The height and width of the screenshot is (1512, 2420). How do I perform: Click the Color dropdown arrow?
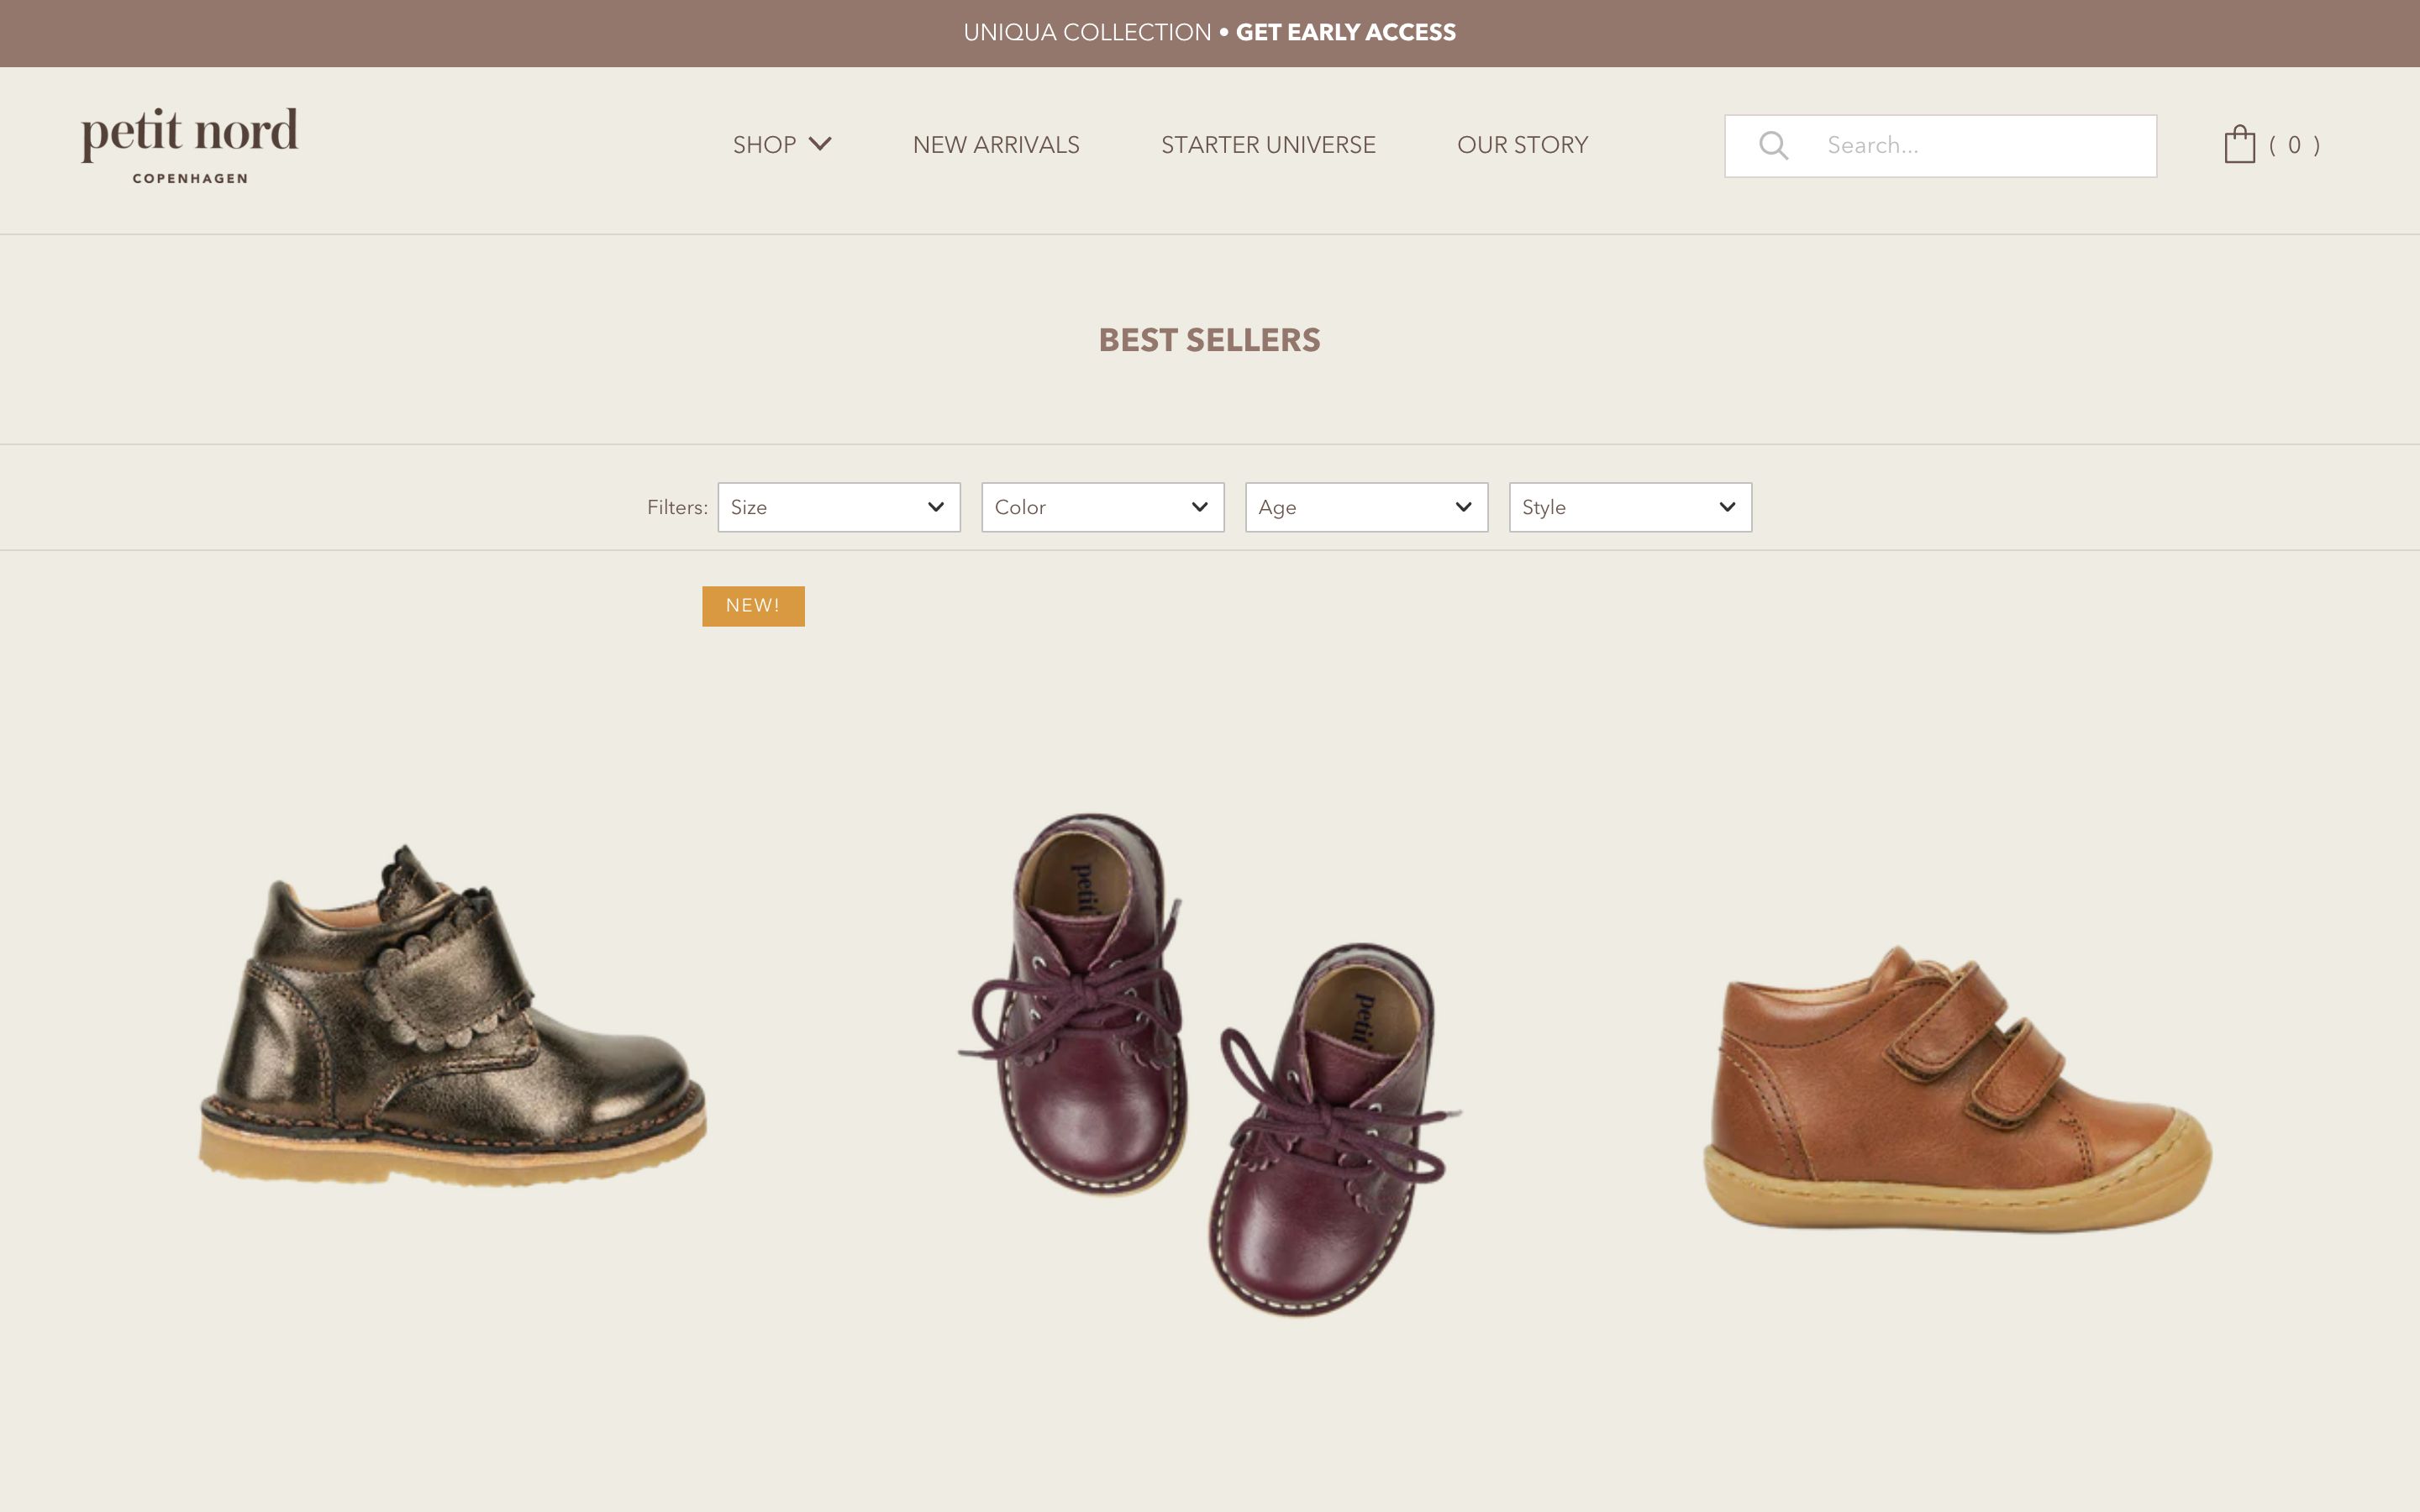pyautogui.click(x=1199, y=507)
